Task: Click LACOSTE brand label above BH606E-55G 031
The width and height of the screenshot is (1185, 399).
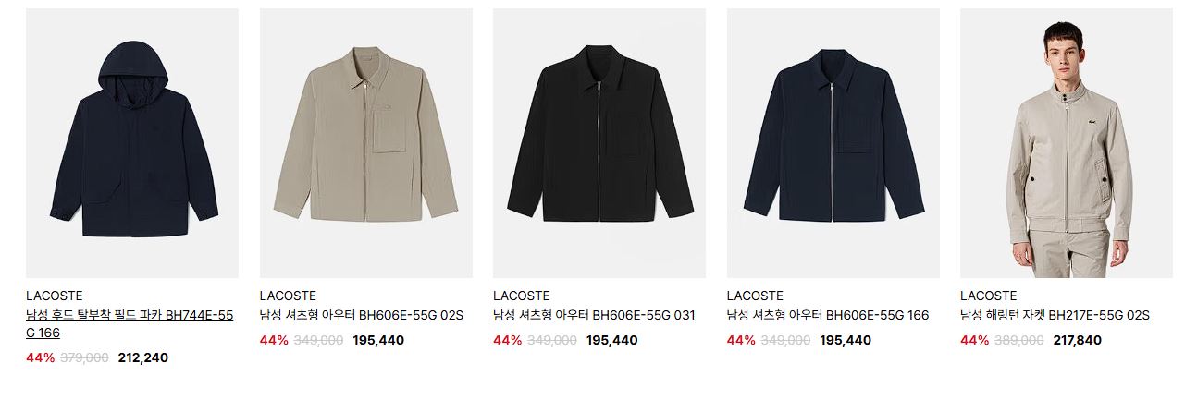Action: (522, 296)
